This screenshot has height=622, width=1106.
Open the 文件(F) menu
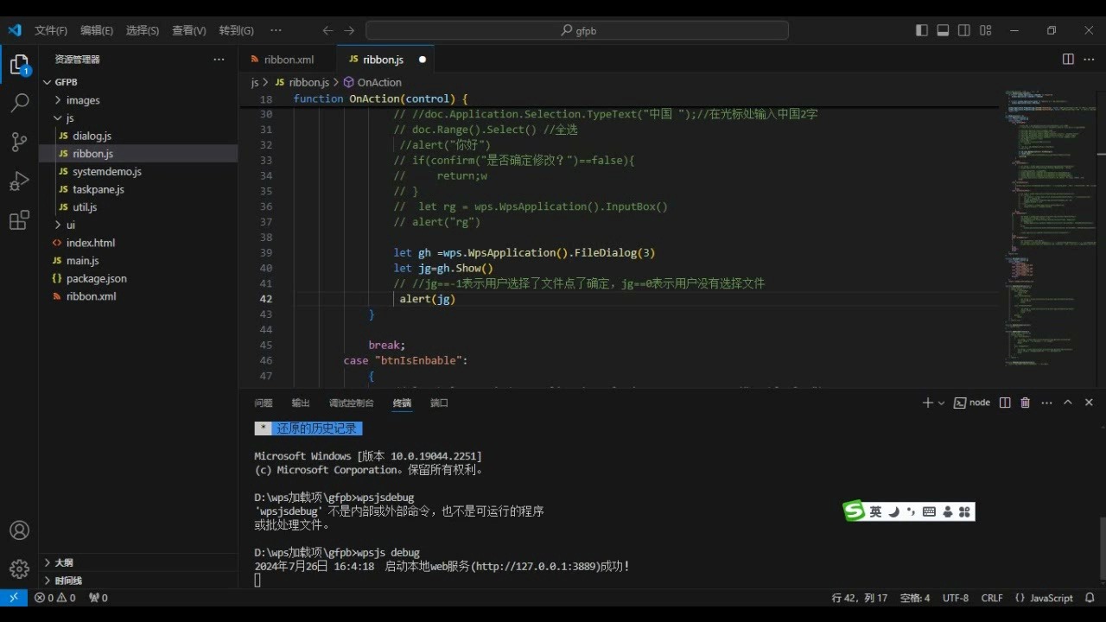(x=50, y=30)
